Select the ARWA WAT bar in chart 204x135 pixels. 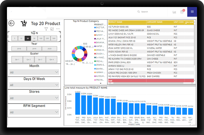click(x=113, y=107)
